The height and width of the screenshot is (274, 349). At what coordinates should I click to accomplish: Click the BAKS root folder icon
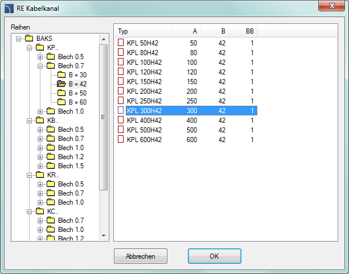28,39
